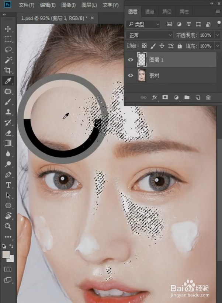Toggle pixel layer filter
222x303 pixels.
169,24
